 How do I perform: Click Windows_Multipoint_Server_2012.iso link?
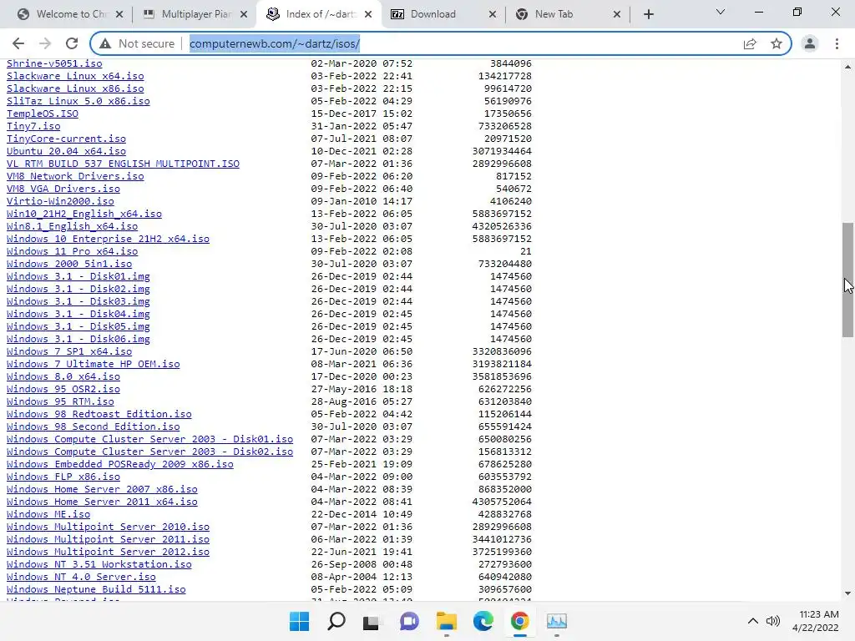coord(108,552)
